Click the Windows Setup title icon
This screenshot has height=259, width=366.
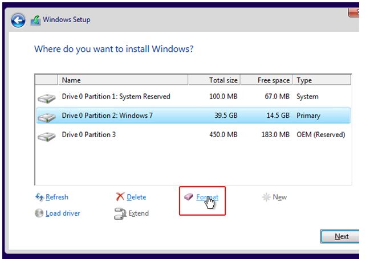35,20
